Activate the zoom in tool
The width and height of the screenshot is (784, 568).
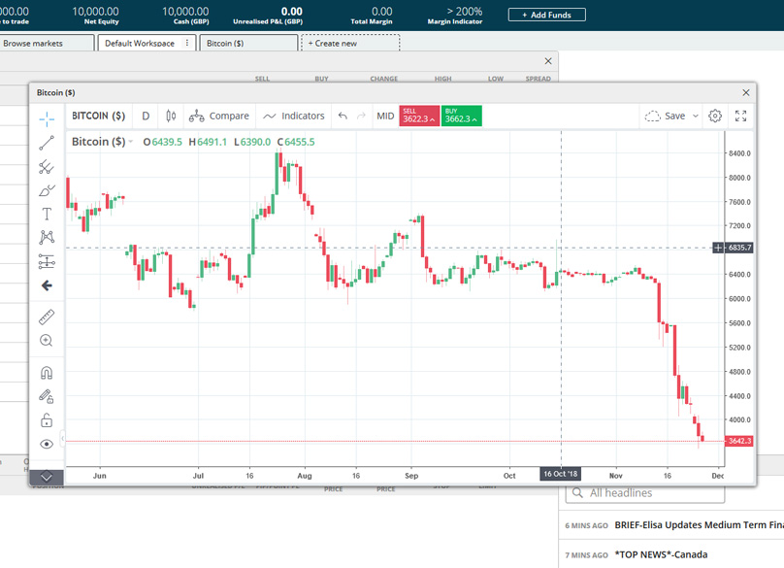(x=47, y=341)
